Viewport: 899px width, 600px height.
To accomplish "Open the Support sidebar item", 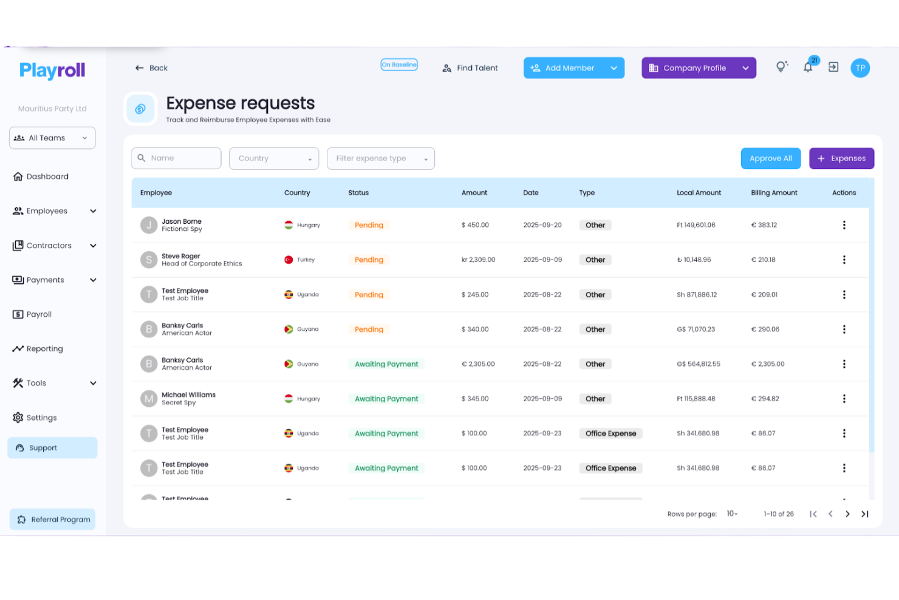I will (43, 447).
